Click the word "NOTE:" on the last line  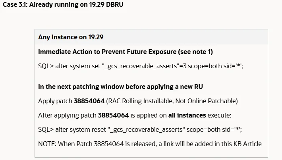coord(47,144)
